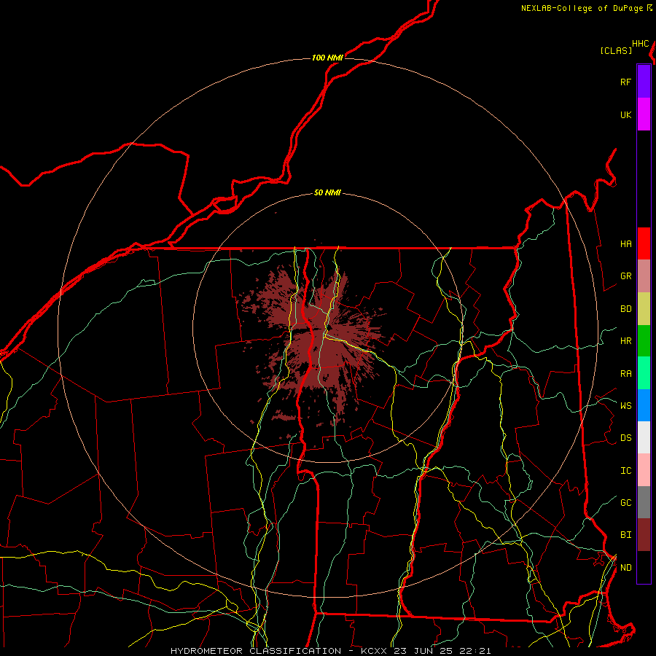Click the RA mint green legend swatch
Screen dimensions: 656x656
[644, 373]
